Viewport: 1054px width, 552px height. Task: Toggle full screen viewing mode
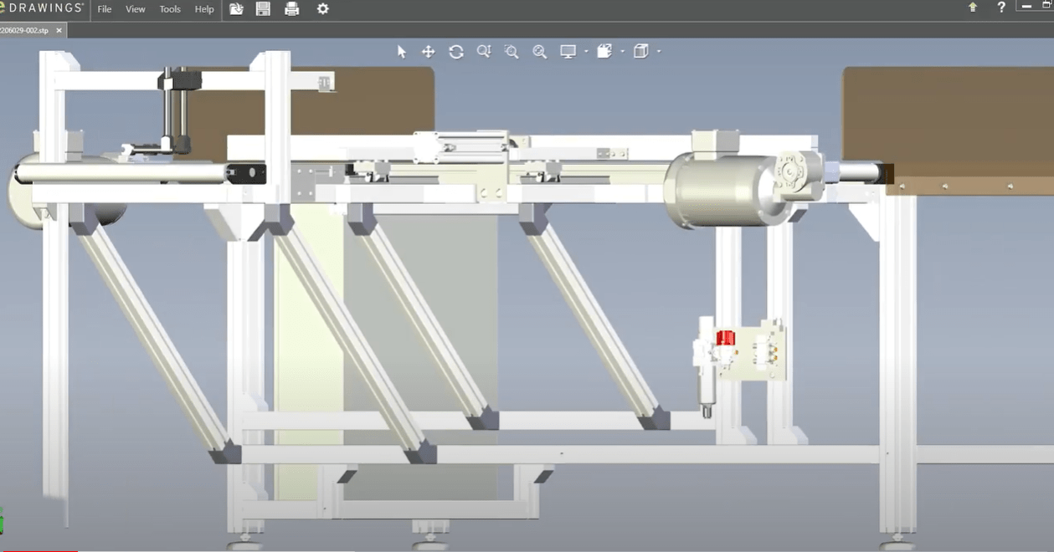(x=568, y=51)
